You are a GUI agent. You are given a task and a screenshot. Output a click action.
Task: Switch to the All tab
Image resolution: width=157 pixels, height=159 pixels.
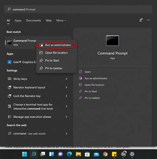8,21
